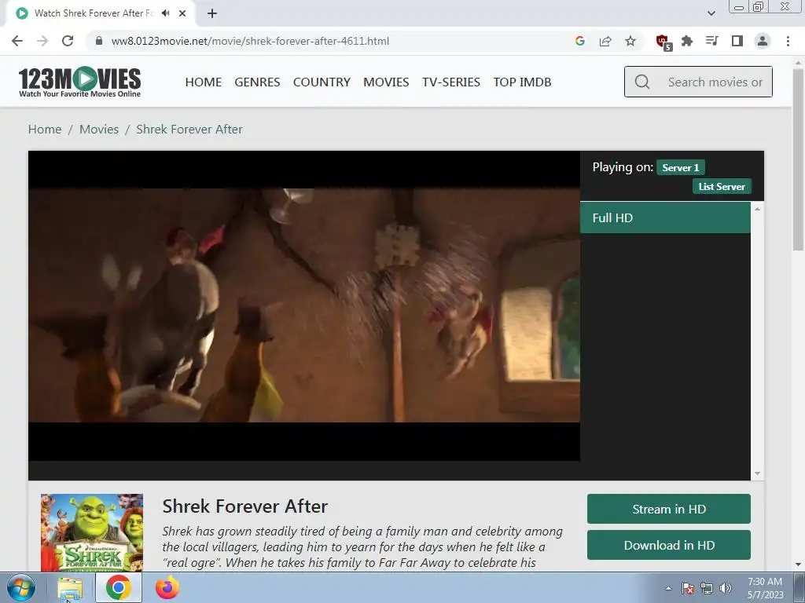Image resolution: width=805 pixels, height=603 pixels.
Task: Open the uBlock Origin extension icon
Action: (663, 42)
